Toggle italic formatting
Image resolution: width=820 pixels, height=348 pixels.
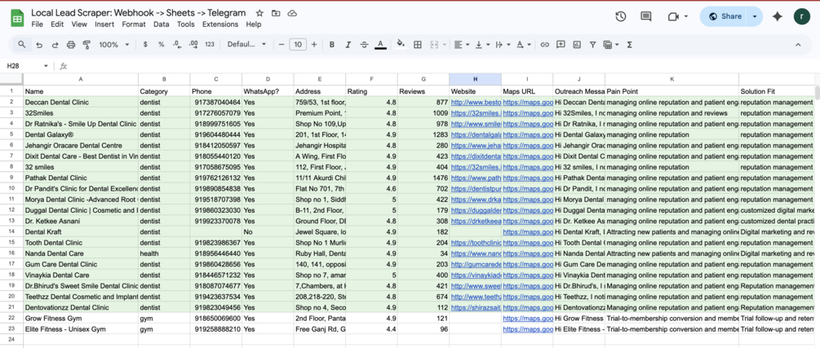tap(348, 45)
